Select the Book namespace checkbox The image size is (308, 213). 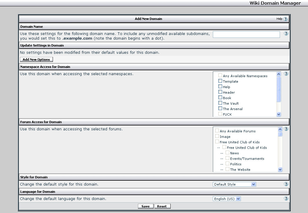pyautogui.click(x=220, y=98)
